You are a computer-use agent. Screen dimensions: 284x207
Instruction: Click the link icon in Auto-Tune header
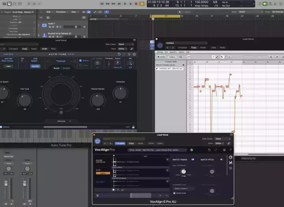point(132,49)
